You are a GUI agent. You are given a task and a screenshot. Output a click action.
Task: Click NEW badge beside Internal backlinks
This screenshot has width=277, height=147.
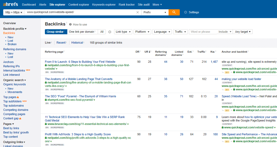(28, 70)
